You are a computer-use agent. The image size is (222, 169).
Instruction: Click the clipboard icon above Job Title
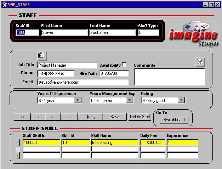pos(41,56)
